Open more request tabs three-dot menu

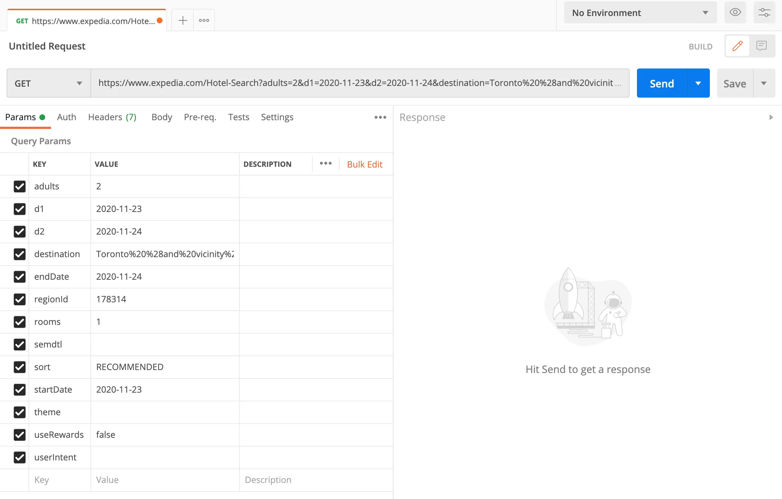380,117
